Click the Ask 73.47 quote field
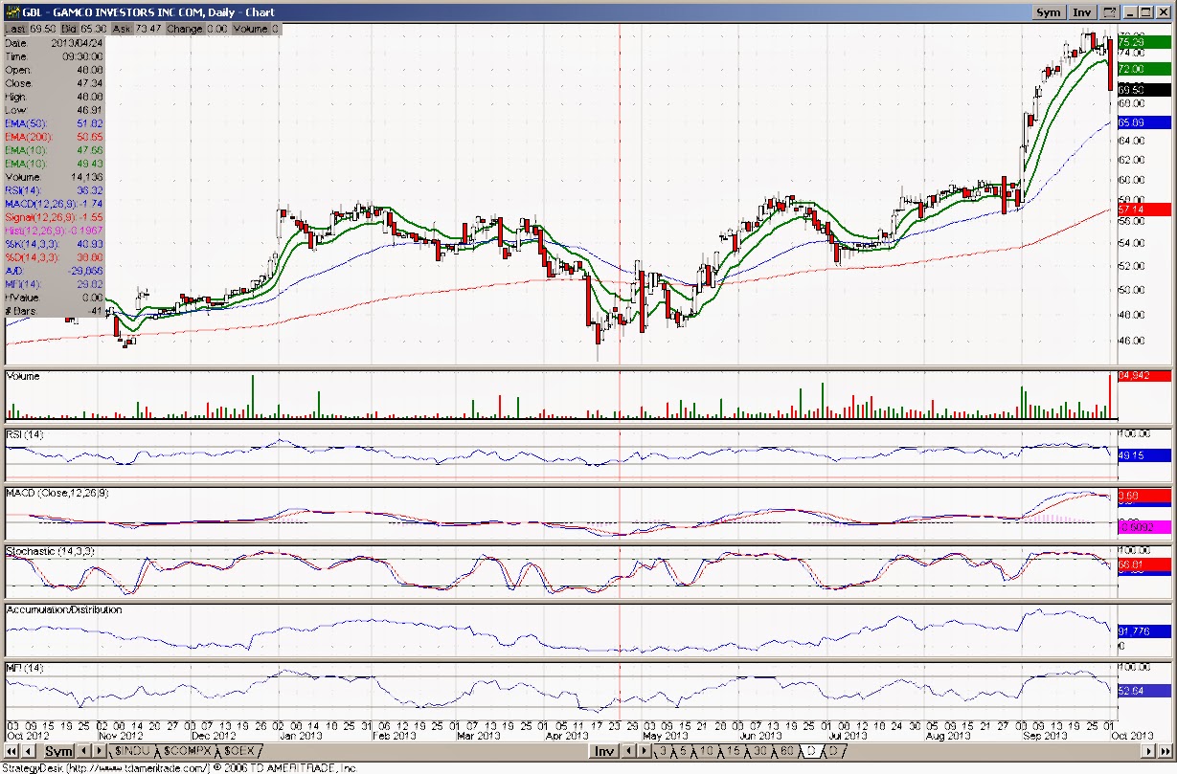1177x774 pixels. coord(136,30)
